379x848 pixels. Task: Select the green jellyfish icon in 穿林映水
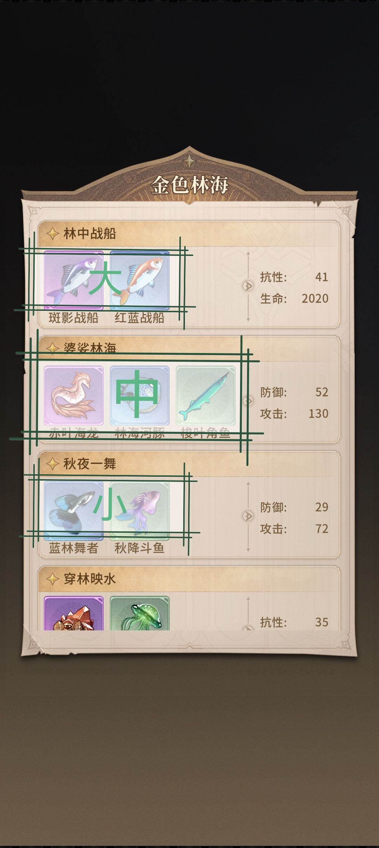point(140,613)
